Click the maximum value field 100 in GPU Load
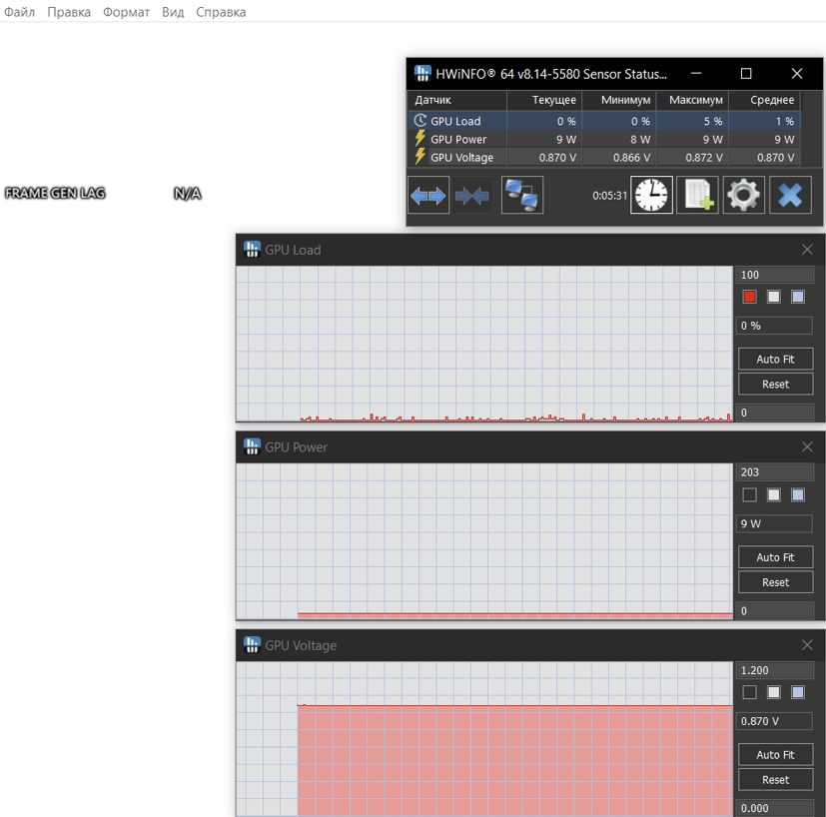The width and height of the screenshot is (826, 817). (775, 275)
